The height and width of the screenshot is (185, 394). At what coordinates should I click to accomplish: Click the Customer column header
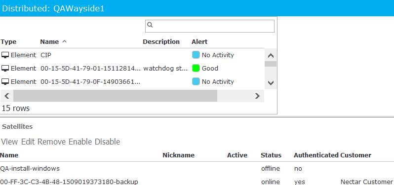click(x=356, y=155)
